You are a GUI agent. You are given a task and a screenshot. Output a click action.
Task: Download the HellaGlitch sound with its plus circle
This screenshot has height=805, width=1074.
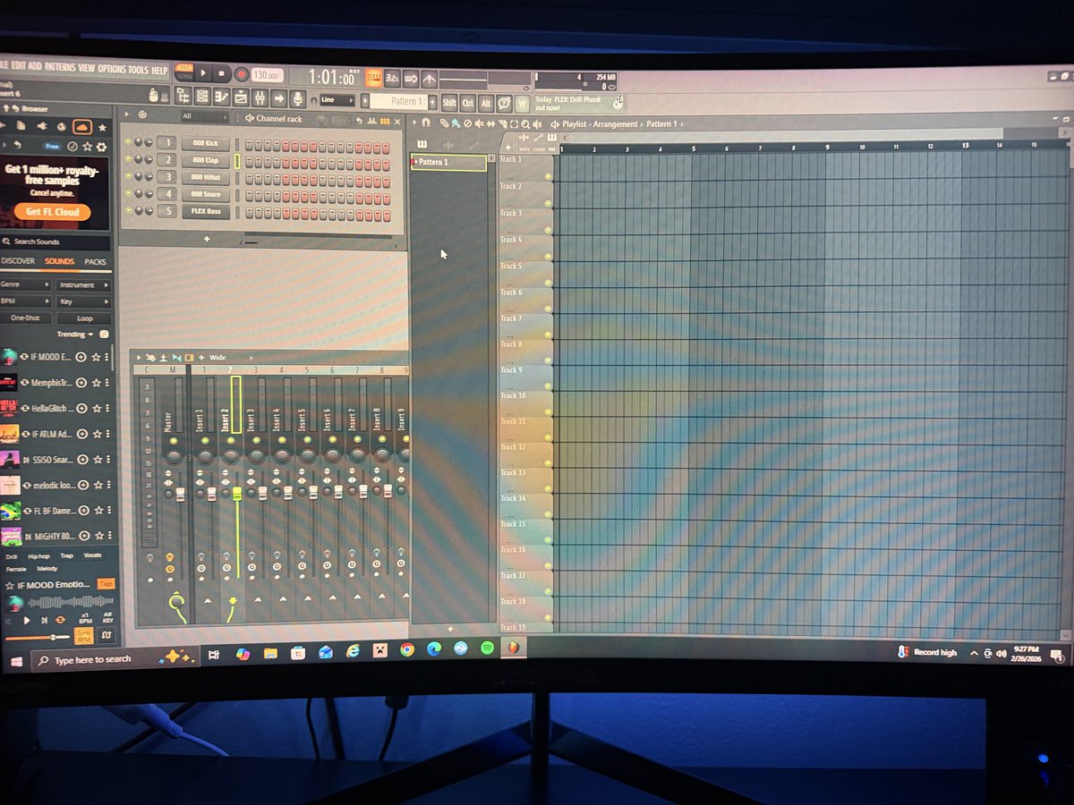point(82,409)
